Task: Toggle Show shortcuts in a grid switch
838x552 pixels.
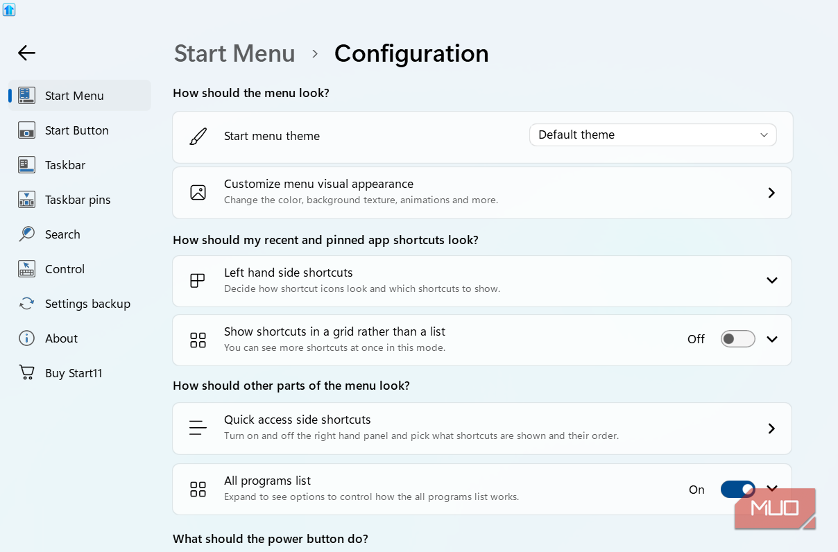Action: (738, 339)
